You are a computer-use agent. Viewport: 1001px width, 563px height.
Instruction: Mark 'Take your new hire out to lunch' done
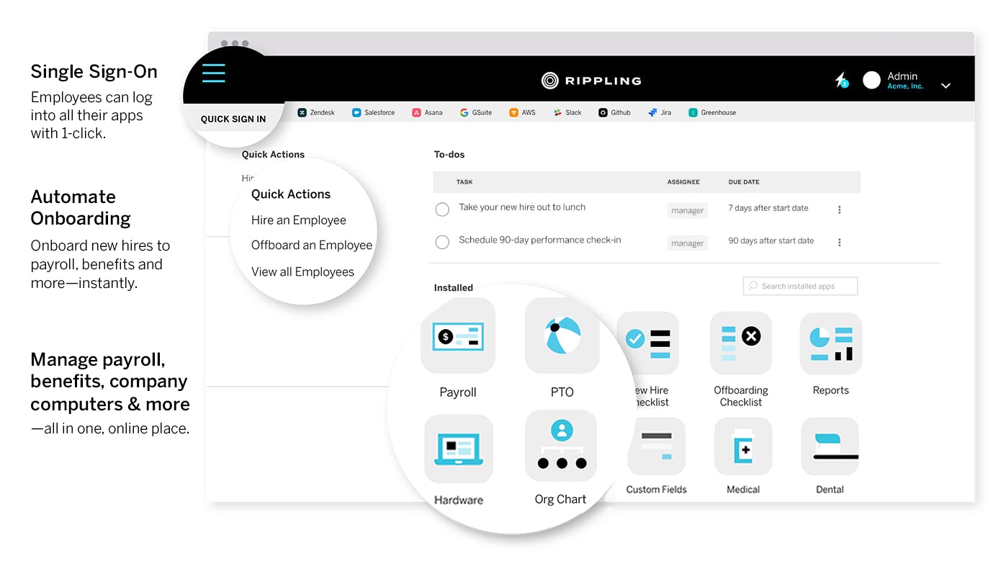(x=442, y=210)
